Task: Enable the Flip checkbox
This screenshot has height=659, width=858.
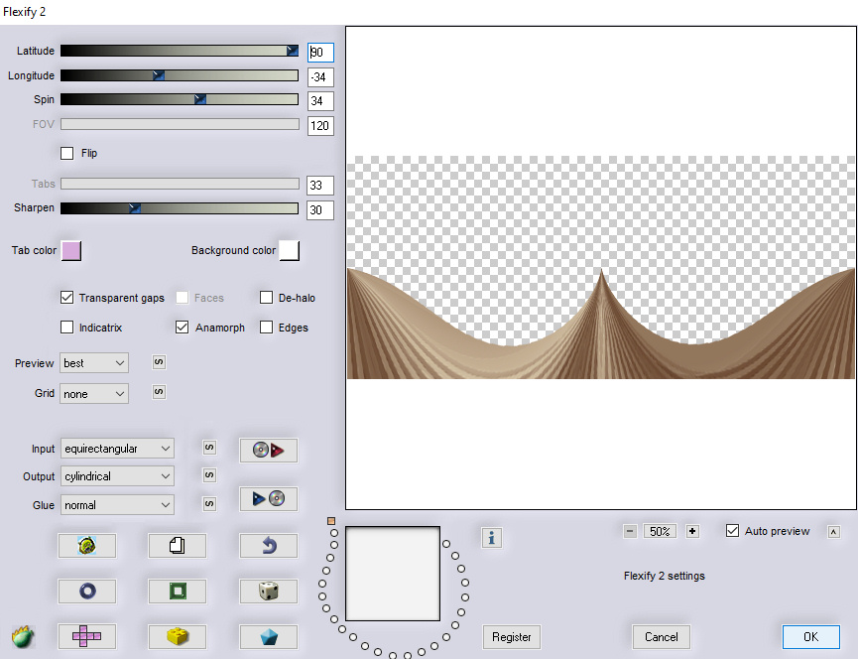Action: point(67,154)
